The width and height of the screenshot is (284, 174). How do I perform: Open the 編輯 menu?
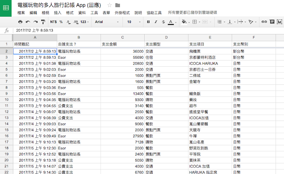click(x=33, y=13)
